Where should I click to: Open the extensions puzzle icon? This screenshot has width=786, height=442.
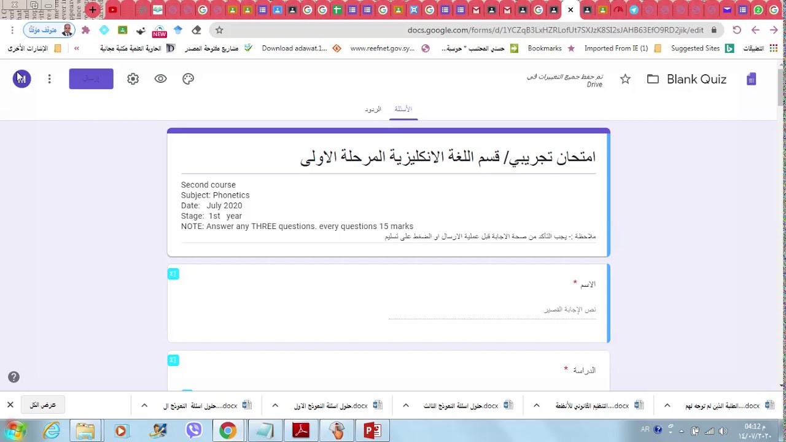click(85, 30)
